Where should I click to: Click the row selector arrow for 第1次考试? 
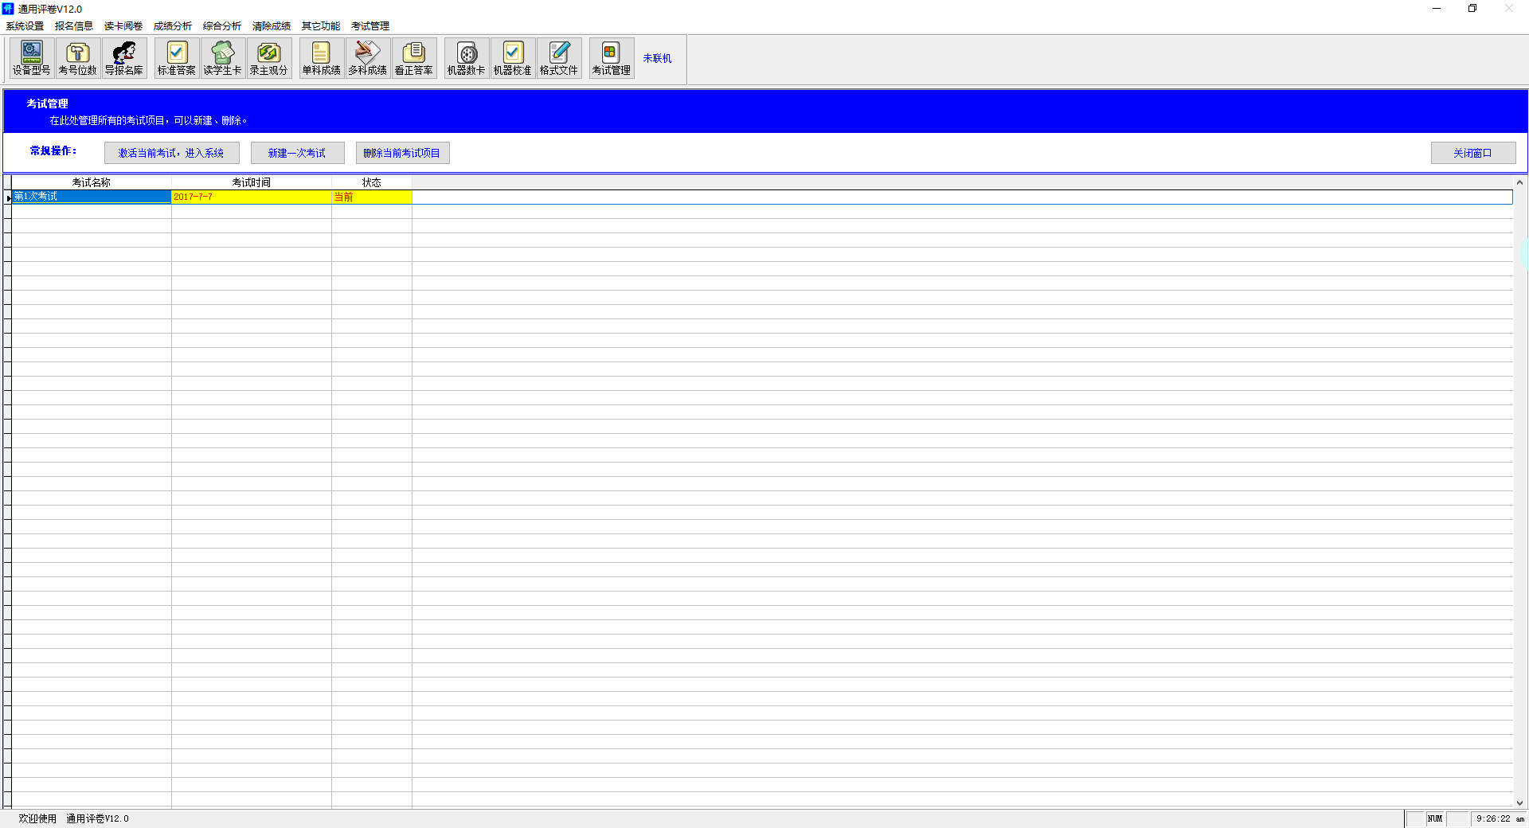(8, 197)
